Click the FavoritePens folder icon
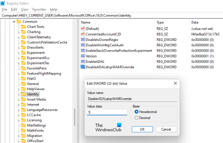The height and width of the screenshot is (143, 223). 23,68
